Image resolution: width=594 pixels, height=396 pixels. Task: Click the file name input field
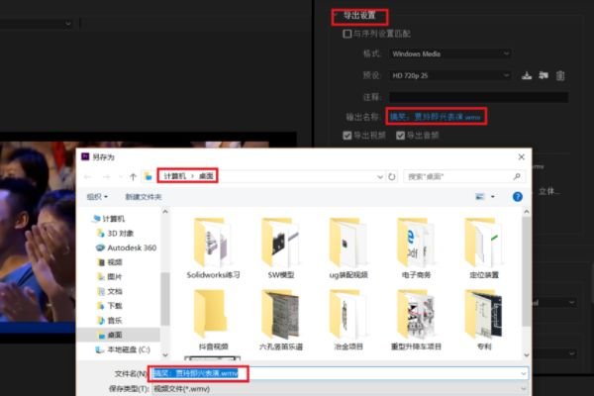coord(340,373)
